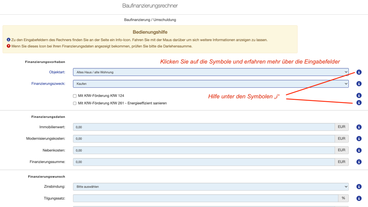
Task: Expand the Finanzierungszweck dropdown showing Kaufen
Action: [x=211, y=84]
